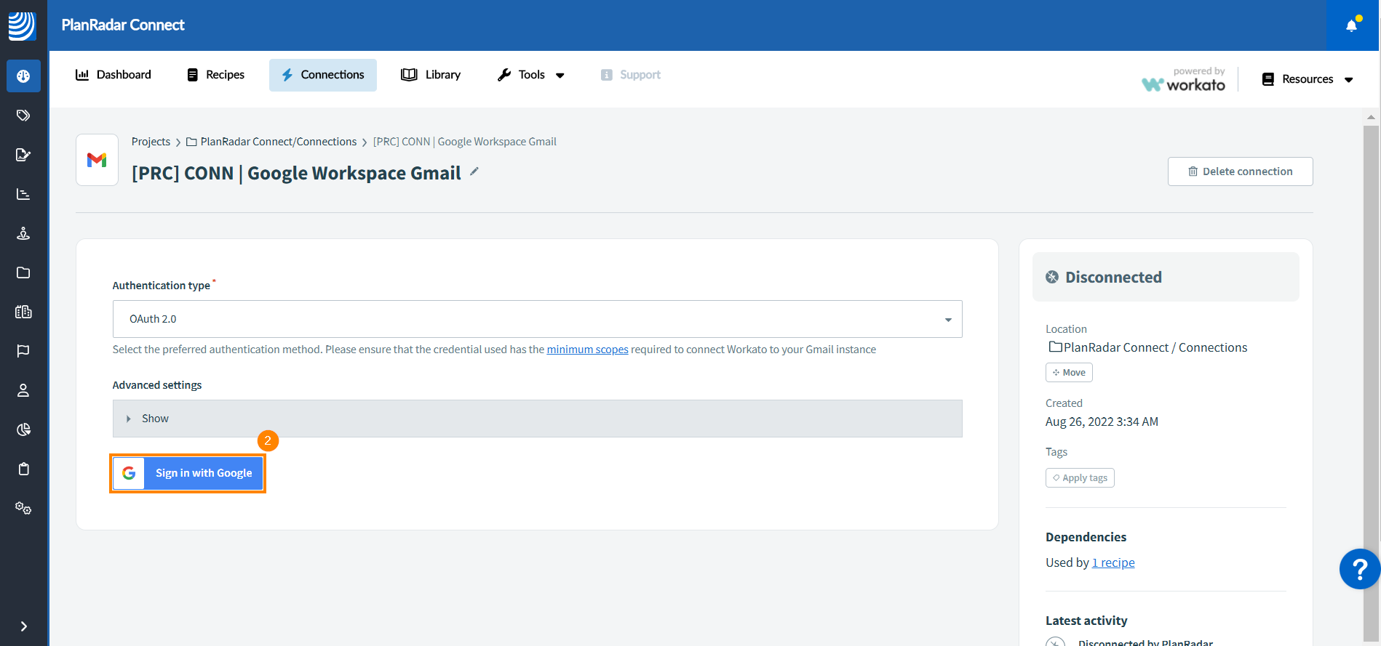1381x646 pixels.
Task: Open the user profile icon in sidebar
Action: coord(23,390)
